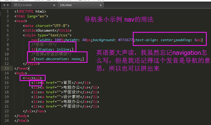The width and height of the screenshot is (211, 125).
Task: Go to next tab with right arrow
Action: [8, 5]
